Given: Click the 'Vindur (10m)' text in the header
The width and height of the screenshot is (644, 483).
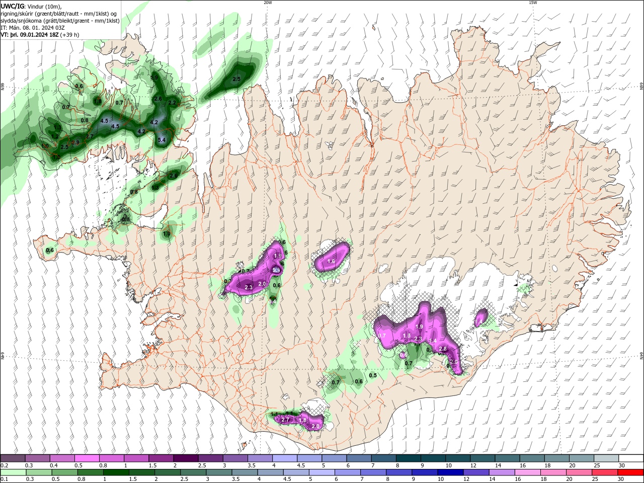Looking at the screenshot, I should click(43, 6).
